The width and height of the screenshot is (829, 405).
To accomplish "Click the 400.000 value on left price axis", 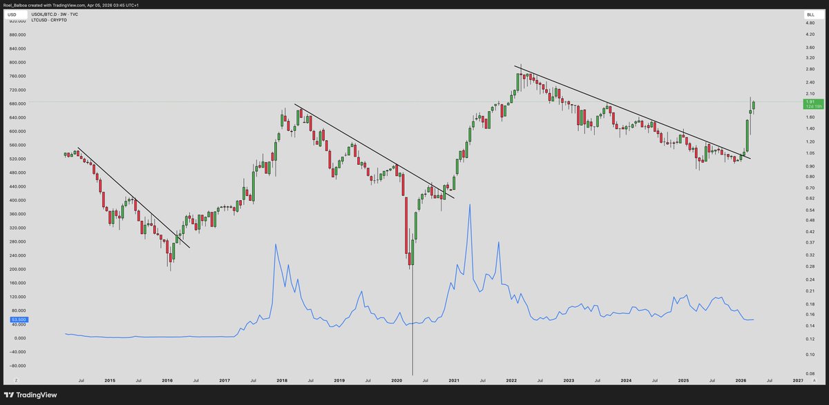I will tap(17, 200).
